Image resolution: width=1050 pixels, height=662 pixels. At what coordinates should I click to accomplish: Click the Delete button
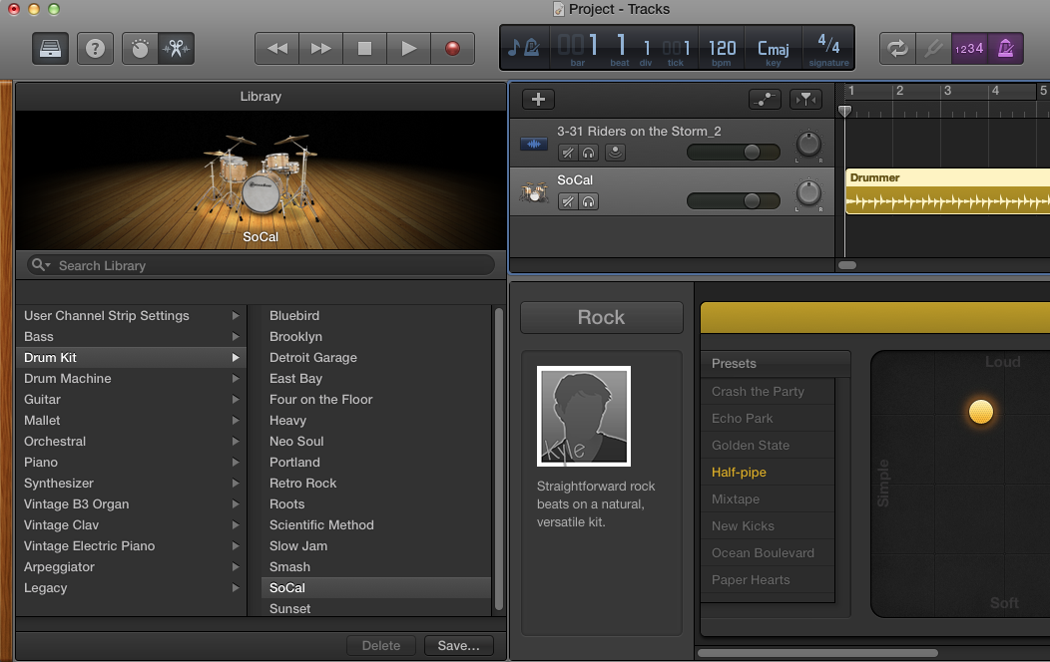(x=381, y=645)
